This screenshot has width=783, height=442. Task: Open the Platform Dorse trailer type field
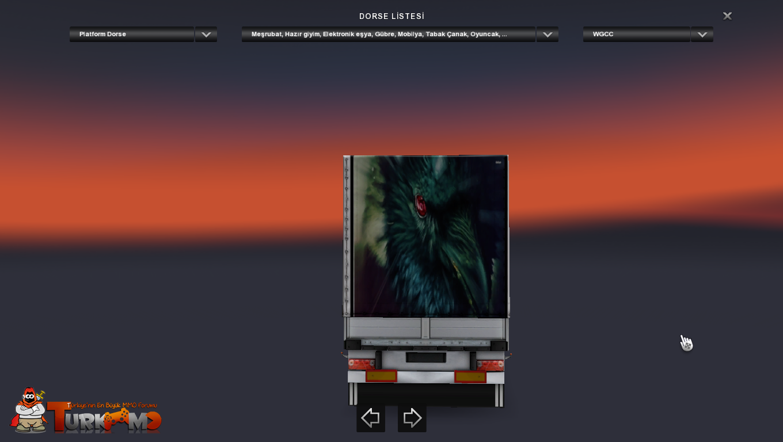132,35
